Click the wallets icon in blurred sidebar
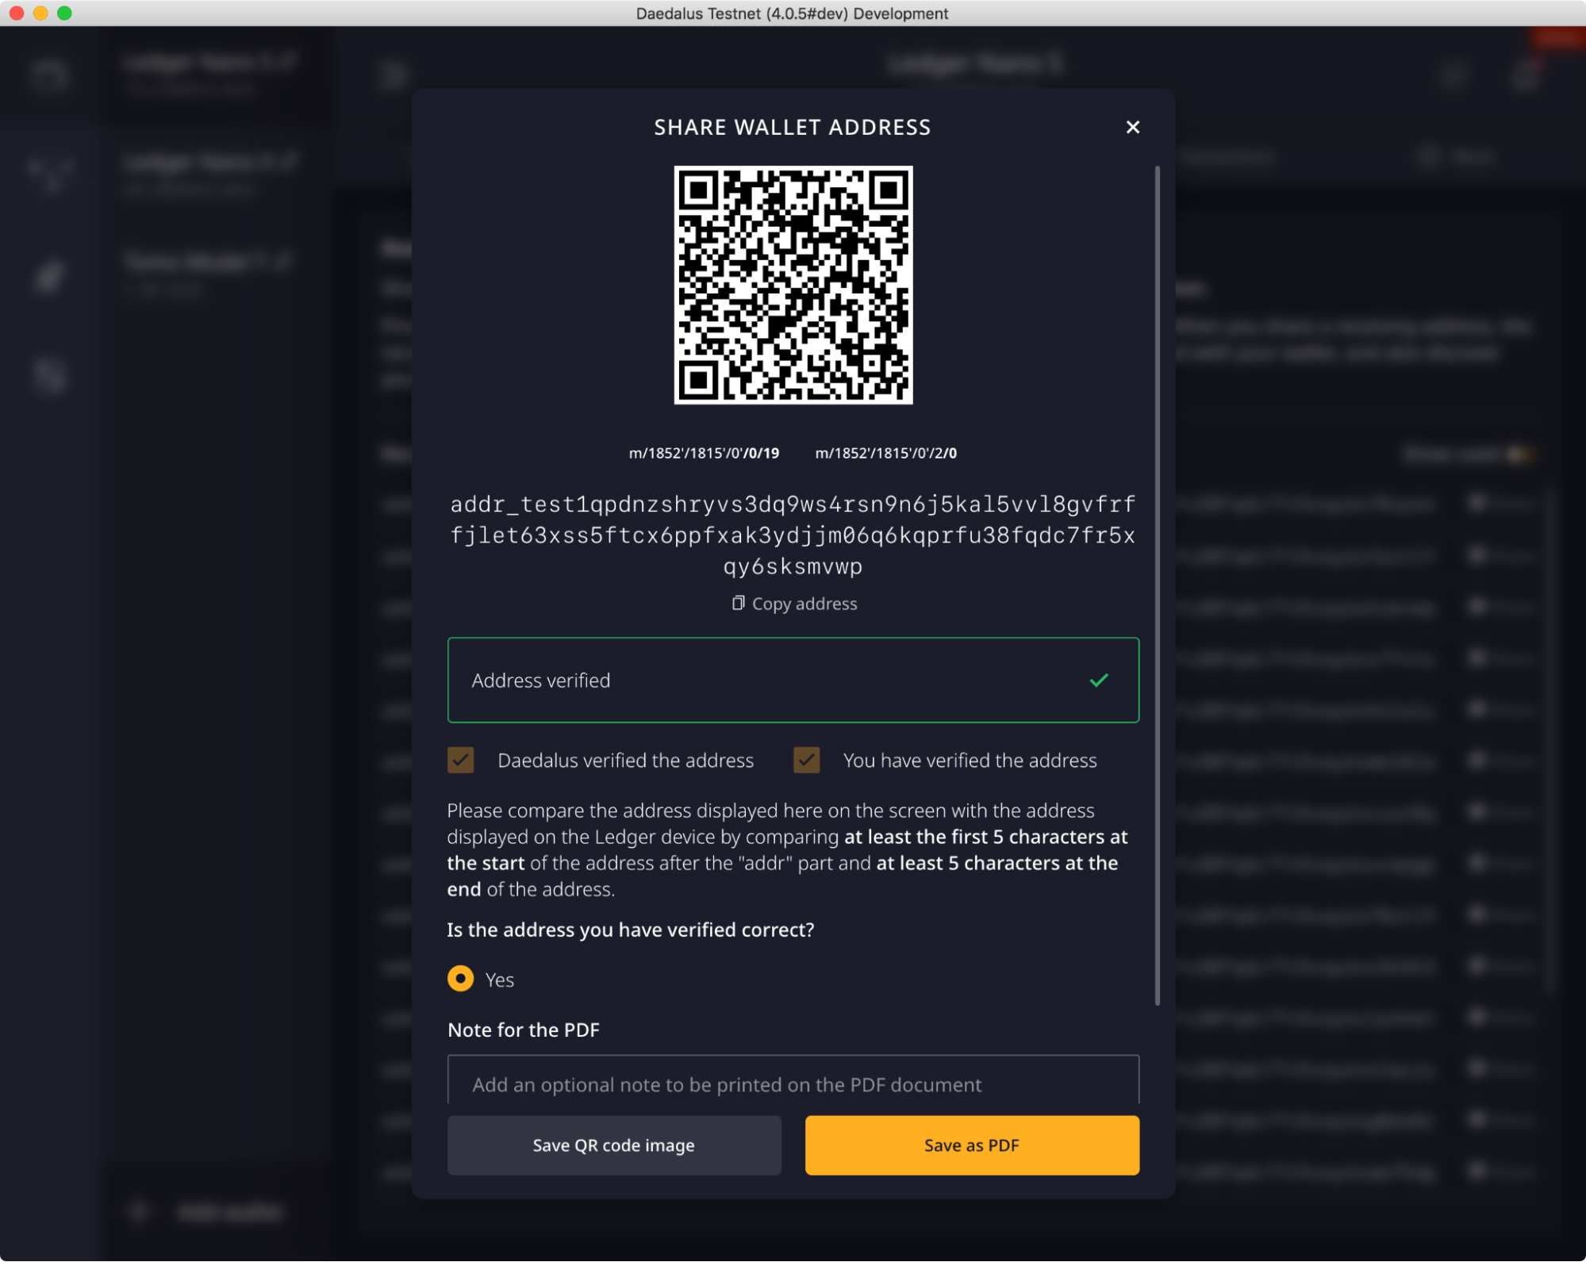 pyautogui.click(x=51, y=75)
